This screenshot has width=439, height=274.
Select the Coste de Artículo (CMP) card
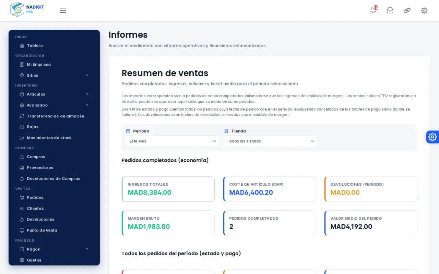pos(270,189)
